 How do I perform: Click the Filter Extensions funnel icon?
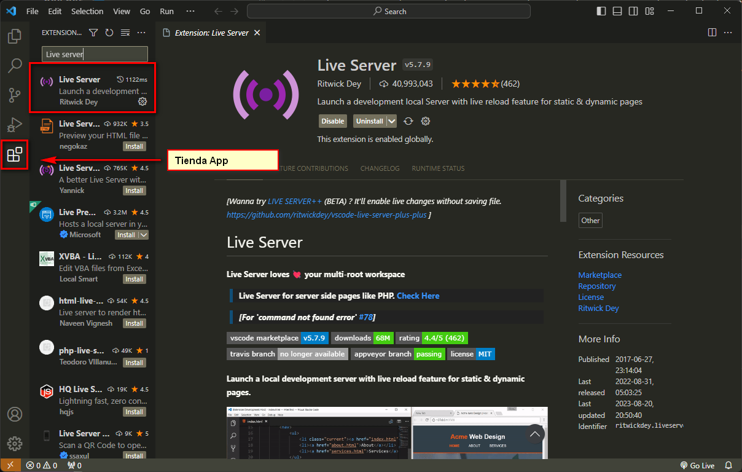point(93,32)
